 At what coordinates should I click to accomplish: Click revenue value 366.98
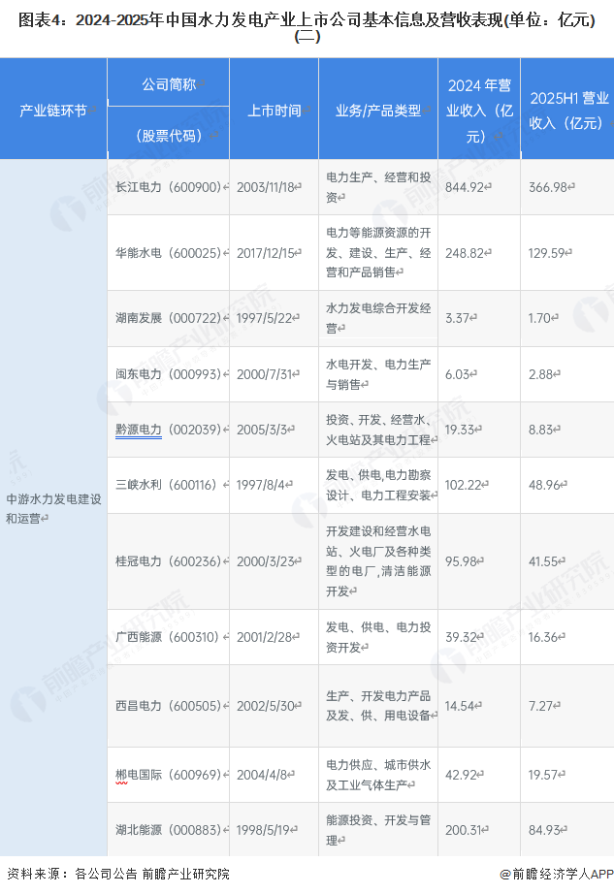point(548,187)
